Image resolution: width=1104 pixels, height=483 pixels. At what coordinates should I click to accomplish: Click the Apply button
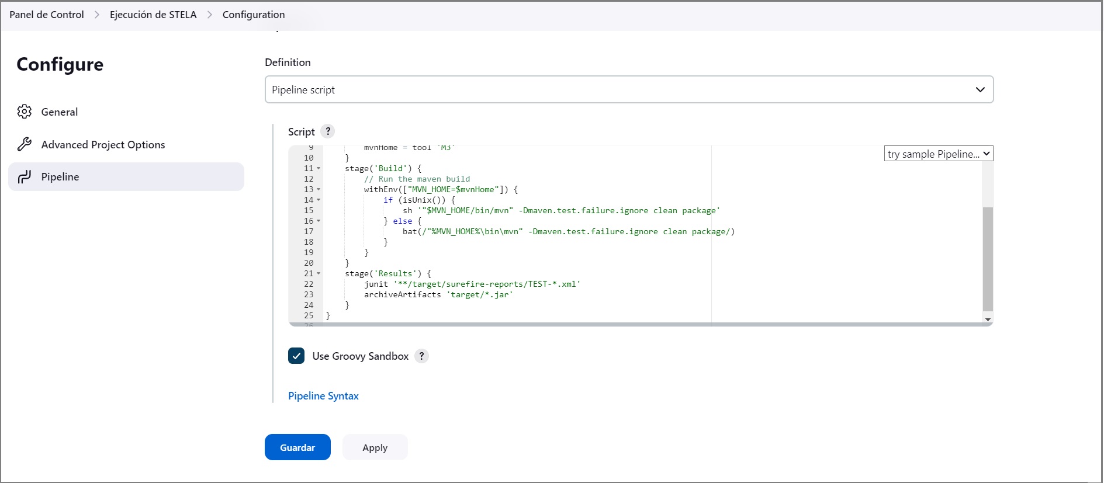coord(375,447)
